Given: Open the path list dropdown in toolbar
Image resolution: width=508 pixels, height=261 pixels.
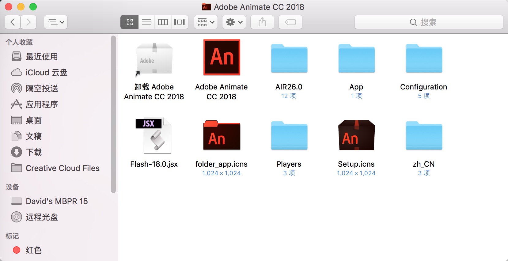Looking at the screenshot, I should [x=56, y=22].
